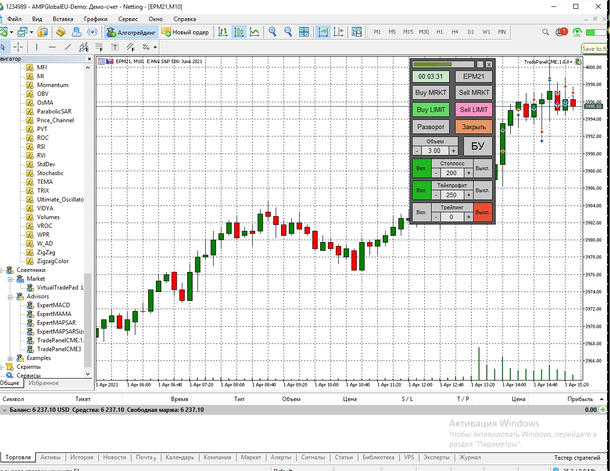Image resolution: width=610 pixels, height=471 pixels.
Task: Open the Market Watch window icon
Action: tap(23, 32)
